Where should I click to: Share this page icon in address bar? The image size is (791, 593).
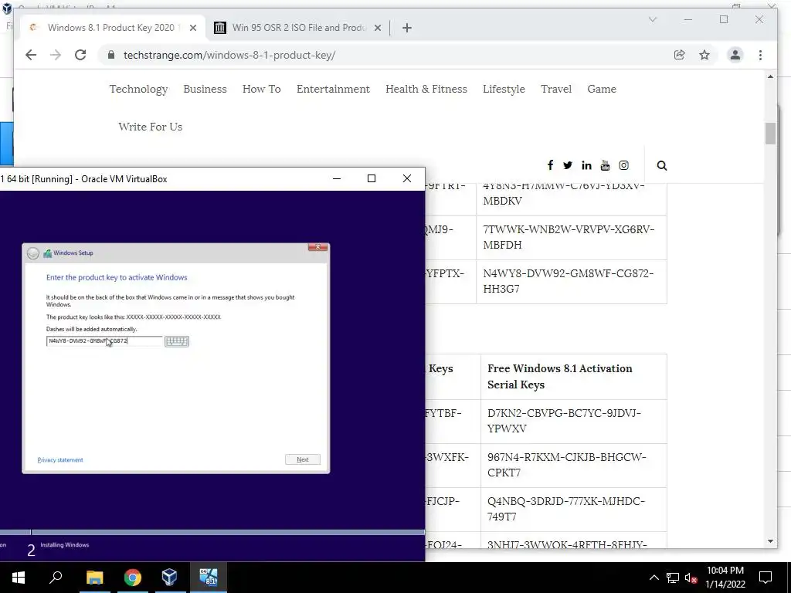click(680, 55)
